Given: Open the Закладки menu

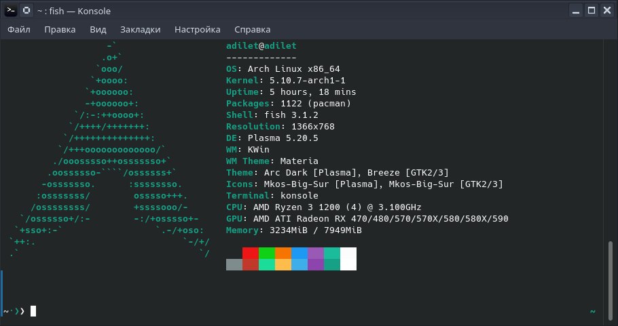Looking at the screenshot, I should coord(141,30).
